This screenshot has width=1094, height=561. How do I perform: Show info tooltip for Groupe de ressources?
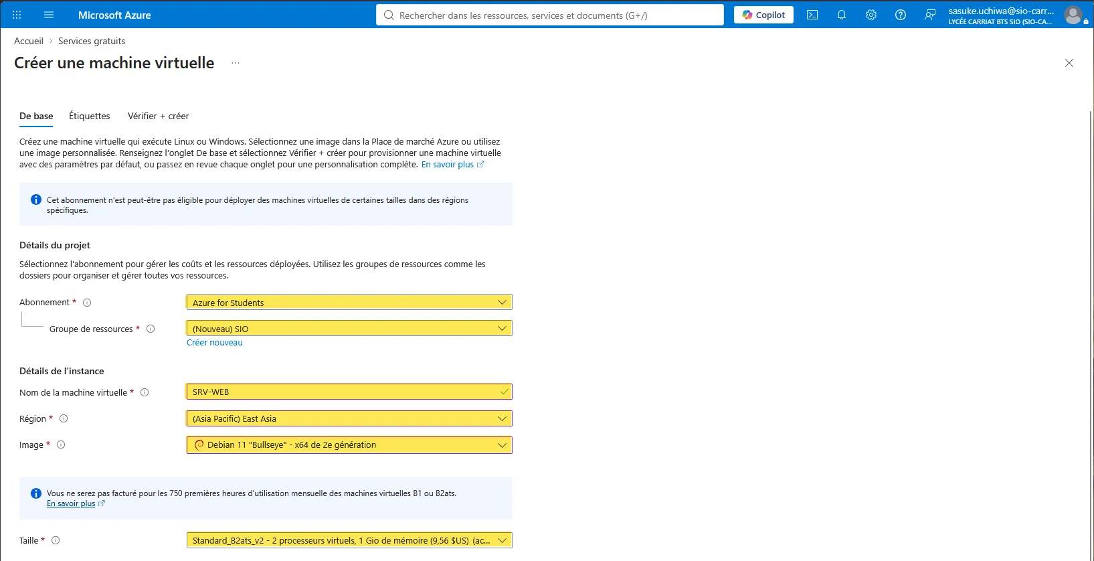pos(151,329)
